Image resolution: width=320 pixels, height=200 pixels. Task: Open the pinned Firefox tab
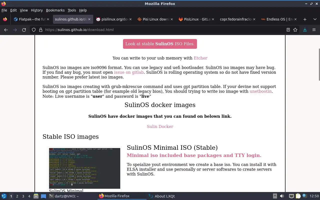click(5, 19)
